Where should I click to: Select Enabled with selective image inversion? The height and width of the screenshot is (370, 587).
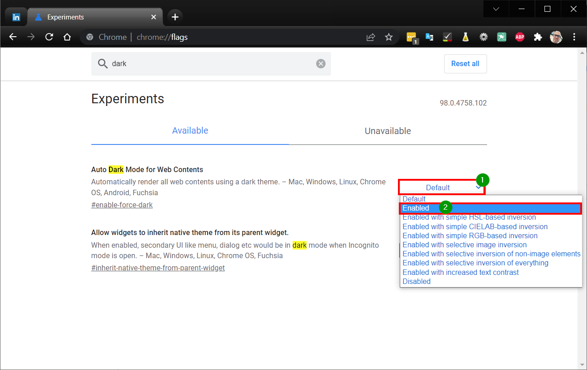click(491, 245)
